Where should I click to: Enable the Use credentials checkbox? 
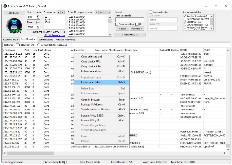coord(151,12)
